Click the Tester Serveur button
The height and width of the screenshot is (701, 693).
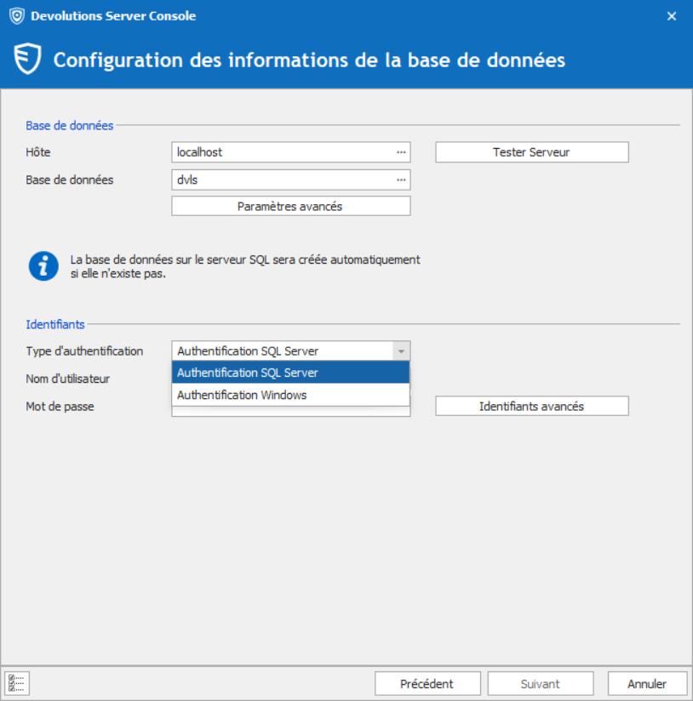pos(531,152)
